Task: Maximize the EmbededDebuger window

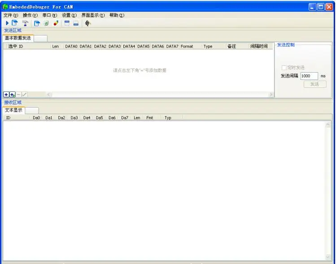Action: pyautogui.click(x=321, y=7)
